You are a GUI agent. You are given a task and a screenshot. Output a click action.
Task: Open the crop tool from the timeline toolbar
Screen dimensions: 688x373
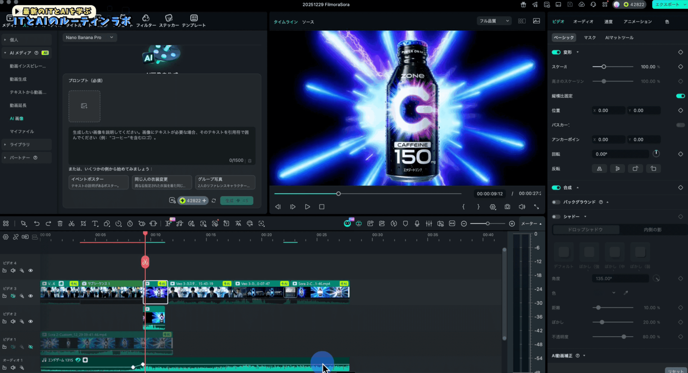click(x=83, y=223)
